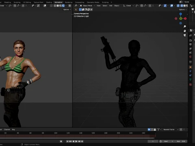Screen dimensions: 195x146
Task: Select solid shading in right viewport
Action: pos(184,6)
